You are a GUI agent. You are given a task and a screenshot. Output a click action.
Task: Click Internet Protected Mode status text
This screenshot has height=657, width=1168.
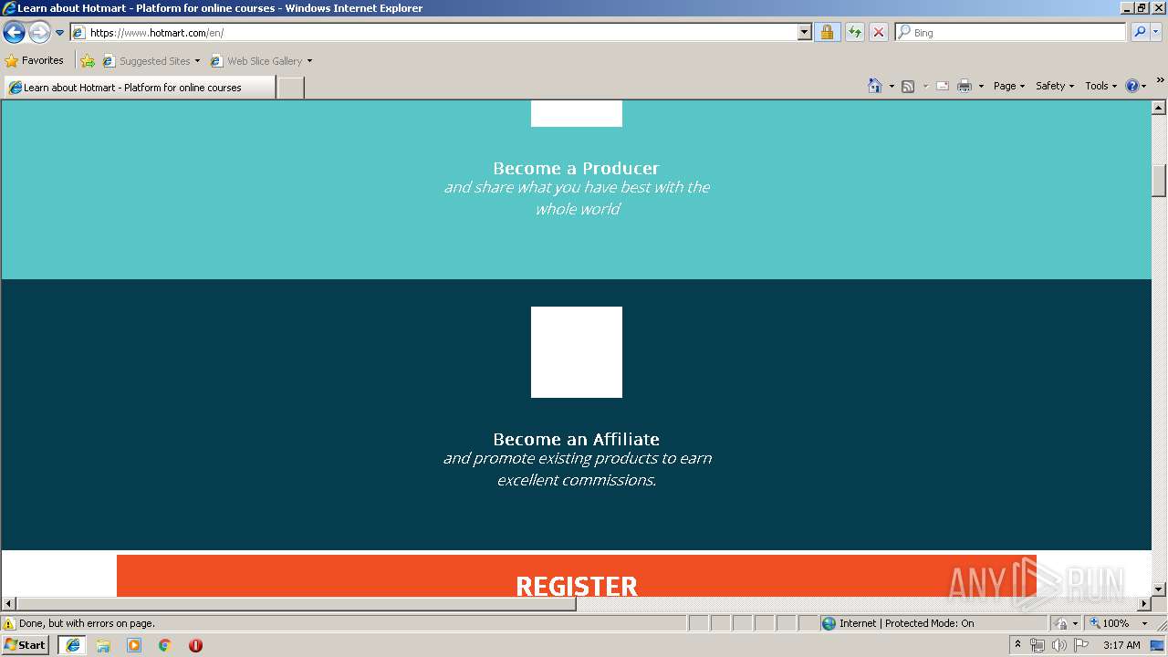coord(906,623)
